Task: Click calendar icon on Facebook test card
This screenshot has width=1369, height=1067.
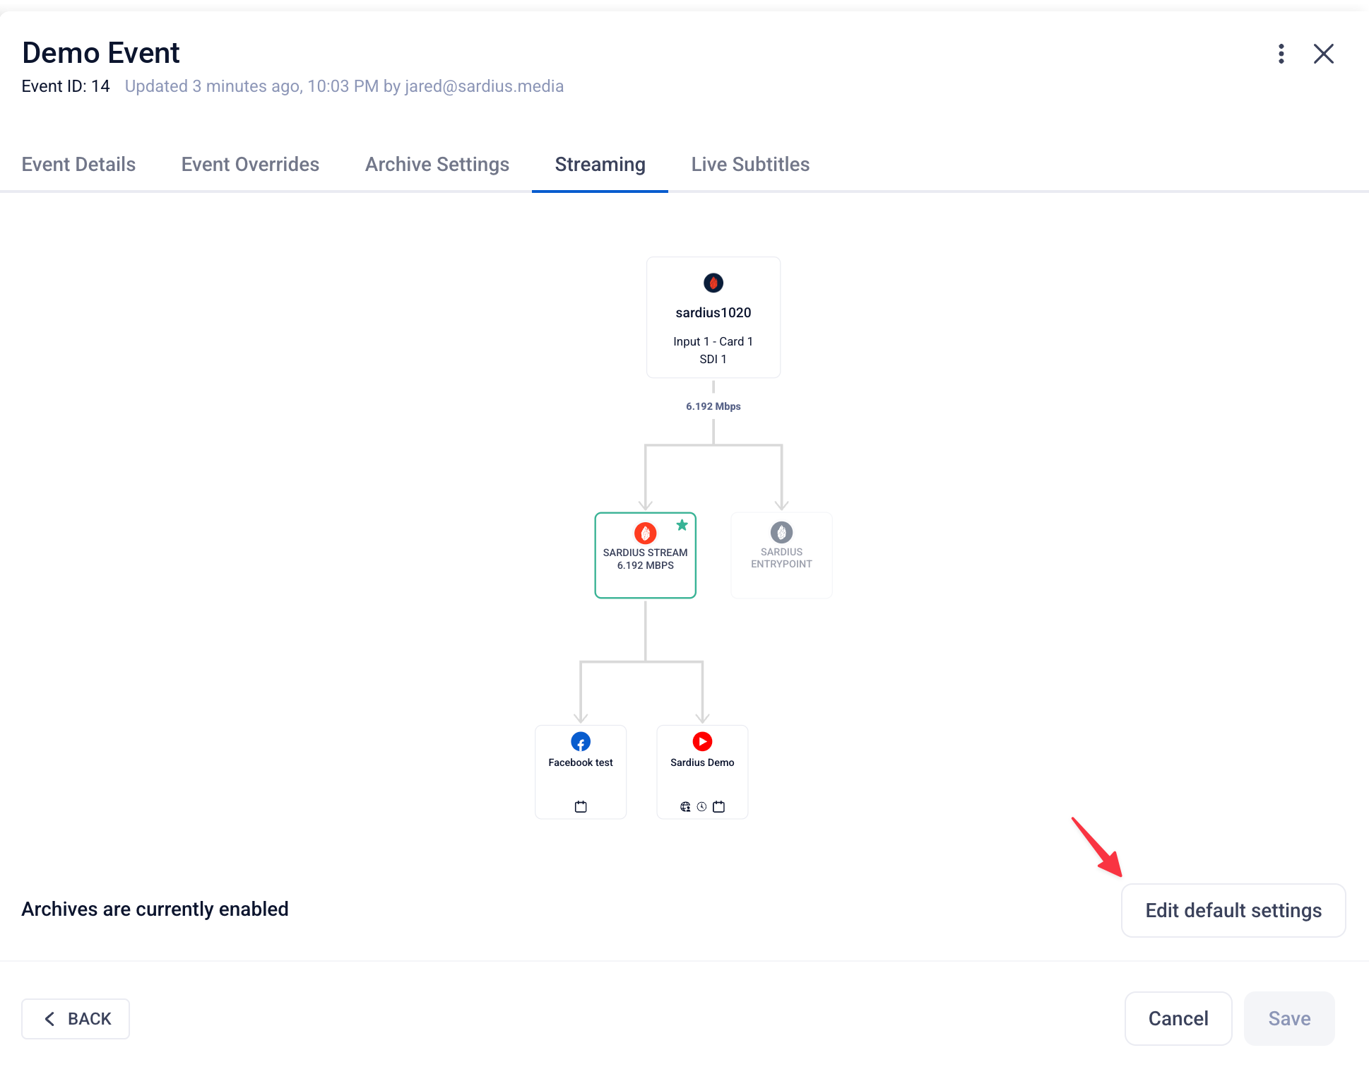Action: click(581, 806)
